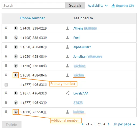The width and height of the screenshot is (140, 131).
Task: Click lock icon in Athena row
Action: click(6, 28)
